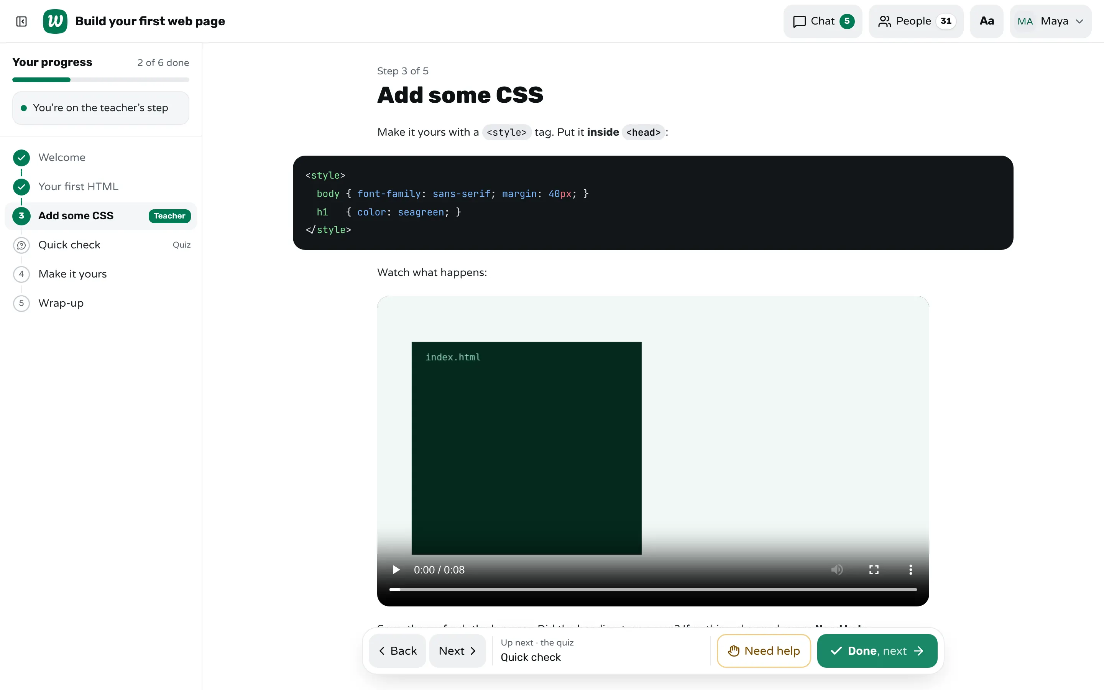Image resolution: width=1104 pixels, height=690 pixels.
Task: Click the CSS code block
Action: [653, 203]
